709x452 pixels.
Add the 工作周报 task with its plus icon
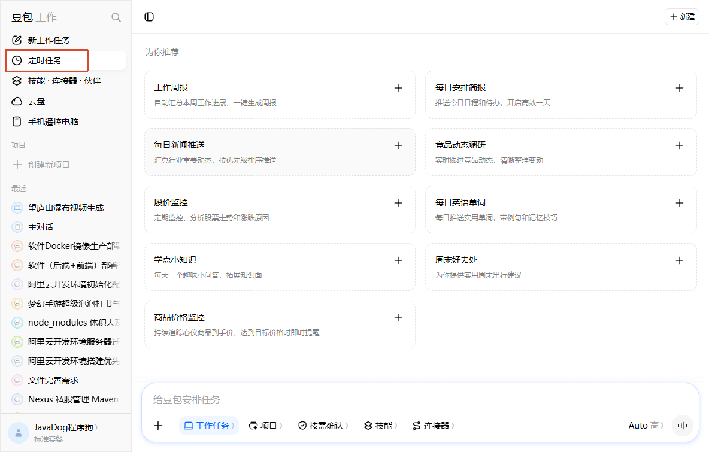tap(398, 88)
